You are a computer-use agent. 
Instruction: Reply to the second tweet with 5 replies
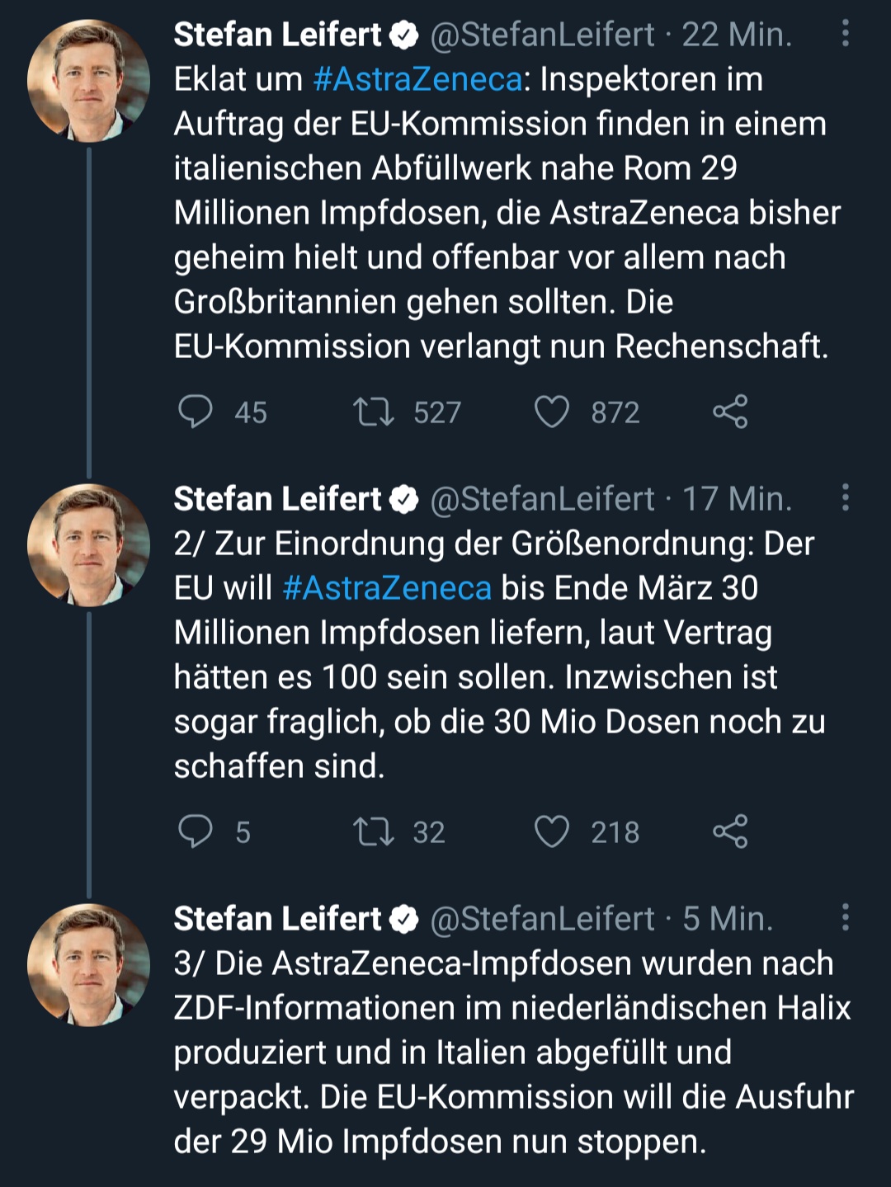196,831
